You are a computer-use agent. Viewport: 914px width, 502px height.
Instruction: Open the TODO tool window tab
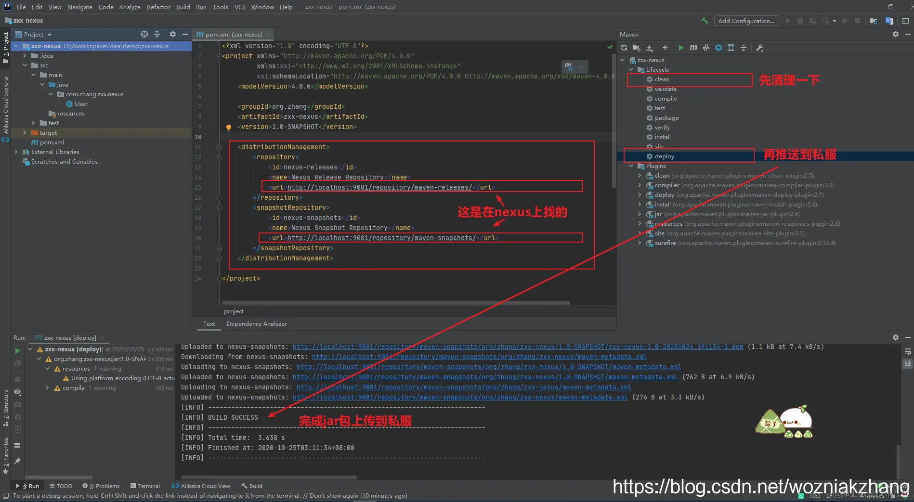coord(61,486)
